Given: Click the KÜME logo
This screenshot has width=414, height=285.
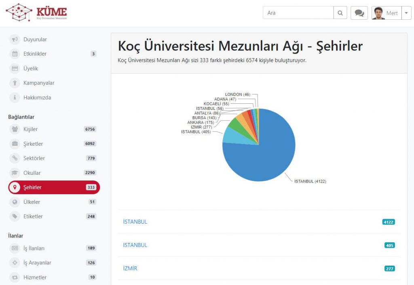Looking at the screenshot, I should (x=36, y=12).
